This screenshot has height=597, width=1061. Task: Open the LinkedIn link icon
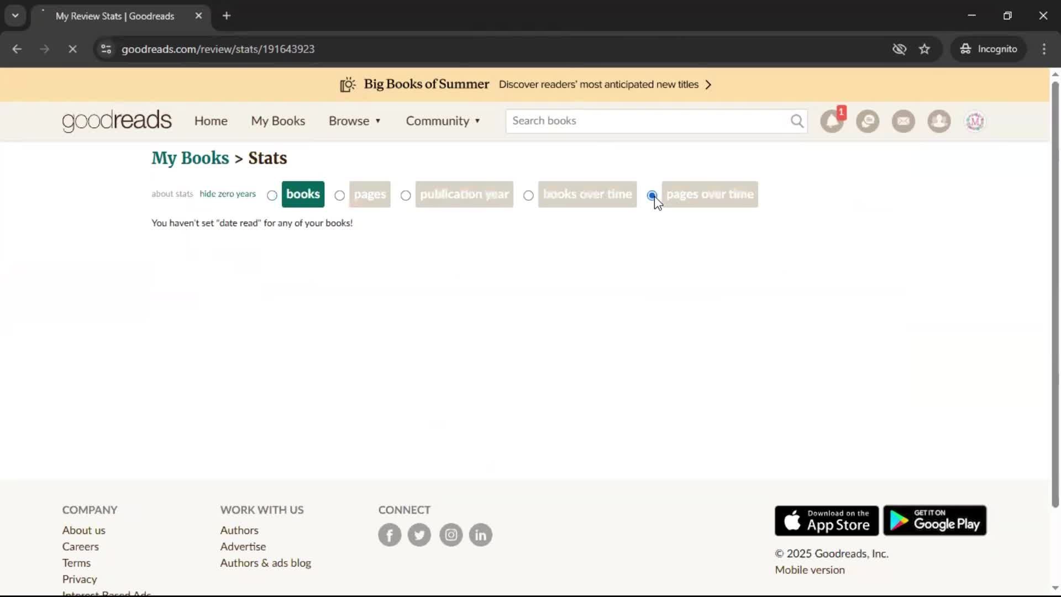pos(481,535)
